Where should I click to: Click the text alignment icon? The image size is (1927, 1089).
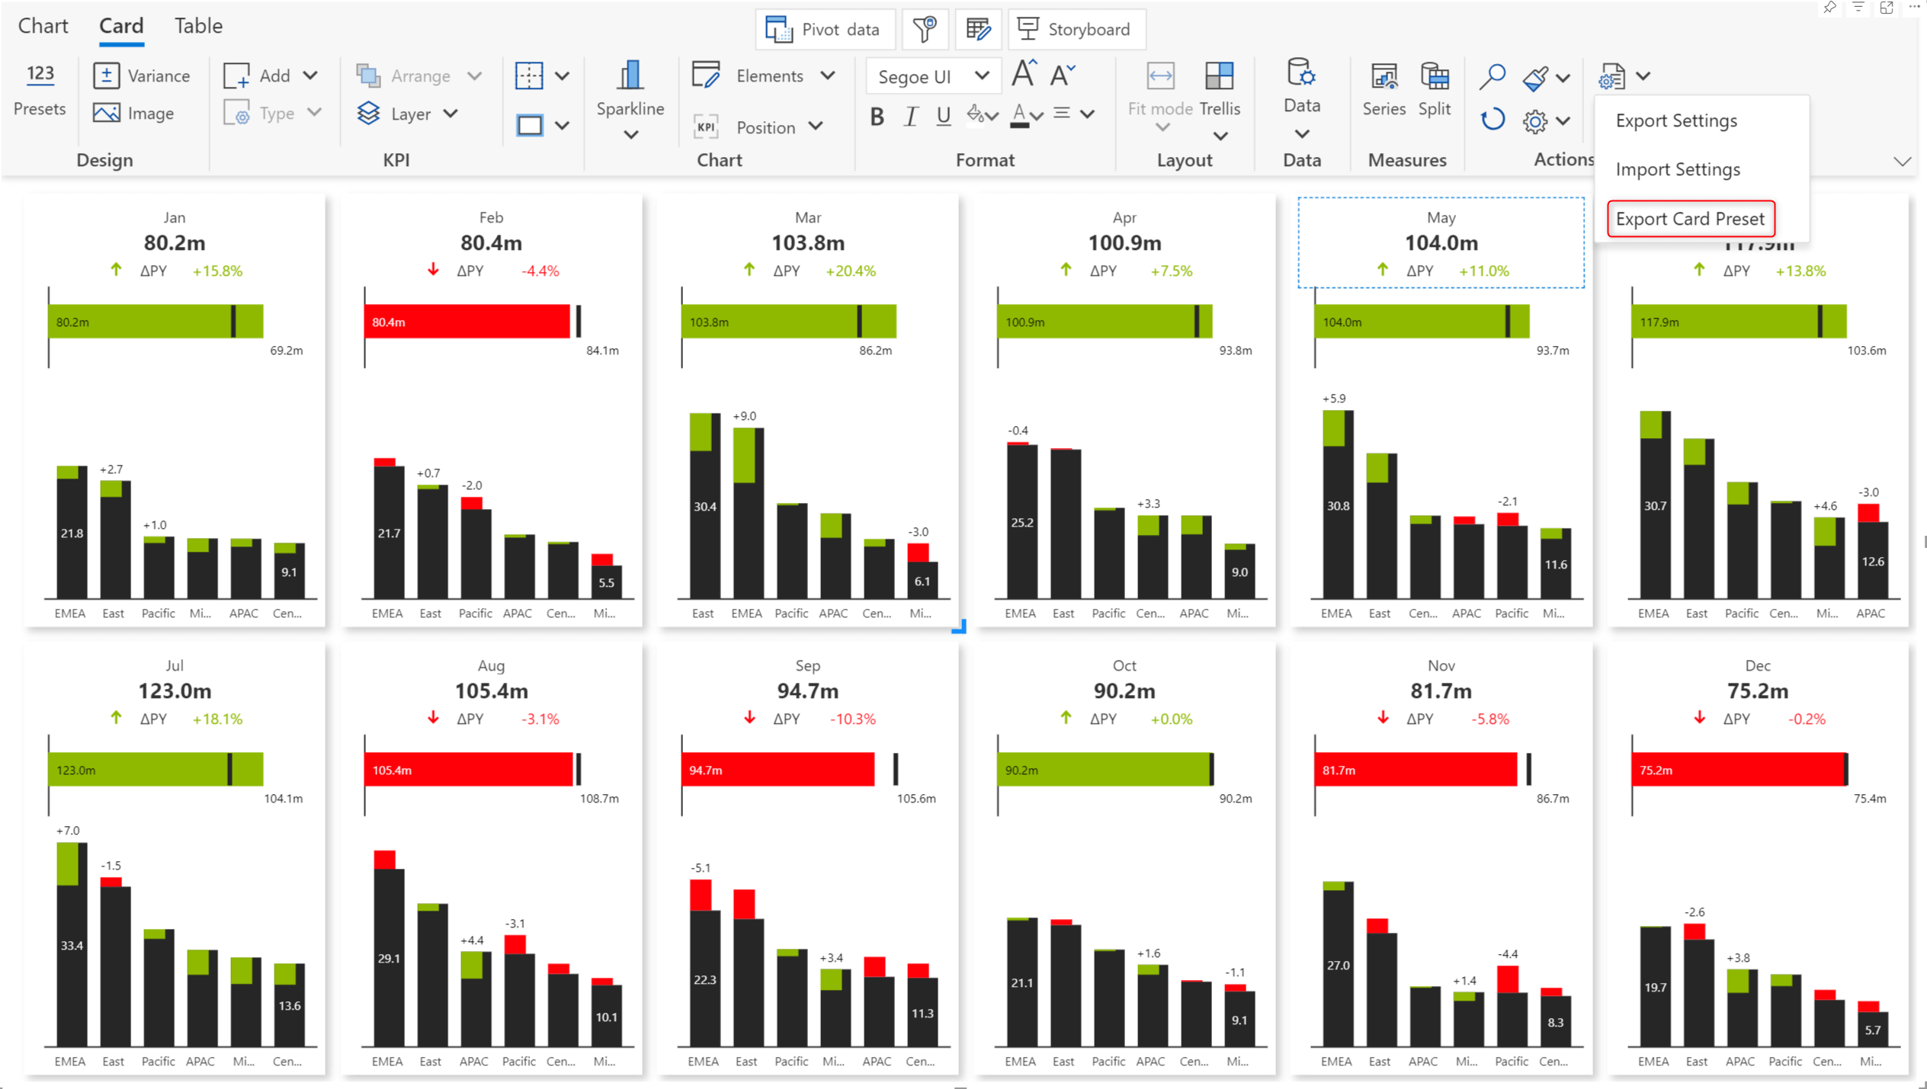1062,114
